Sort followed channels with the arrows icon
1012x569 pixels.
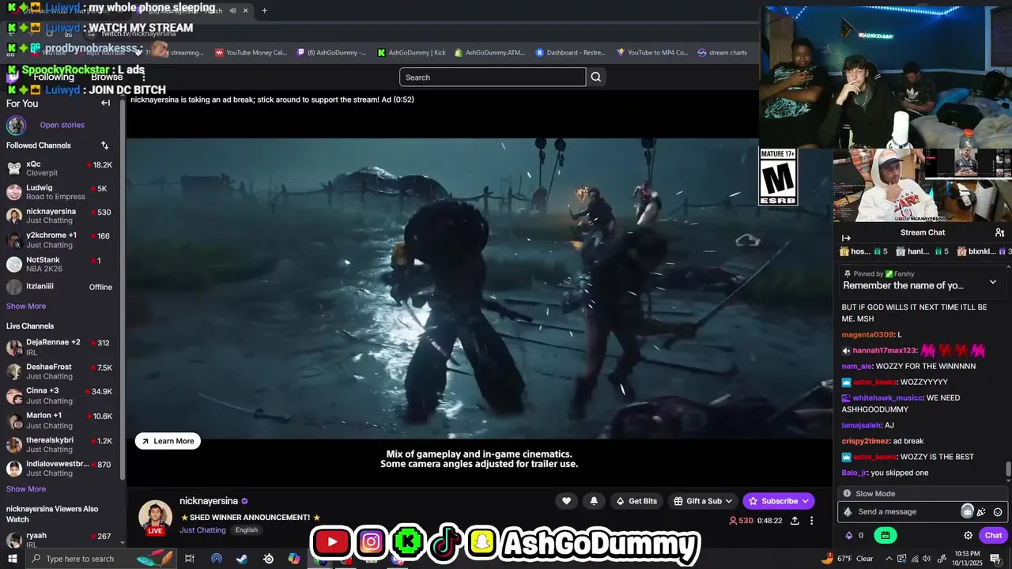[x=104, y=145]
